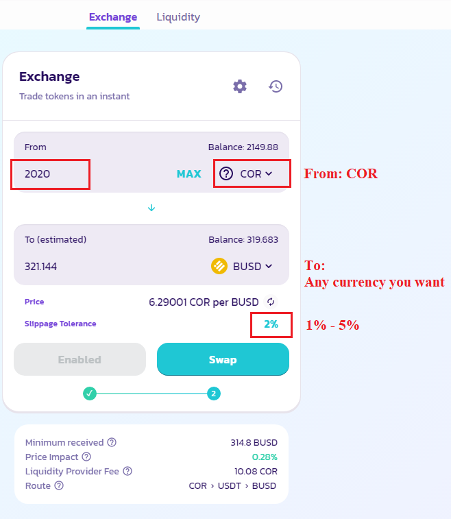451x519 pixels.
Task: Click the grayed-out Enabled button
Action: coord(80,359)
